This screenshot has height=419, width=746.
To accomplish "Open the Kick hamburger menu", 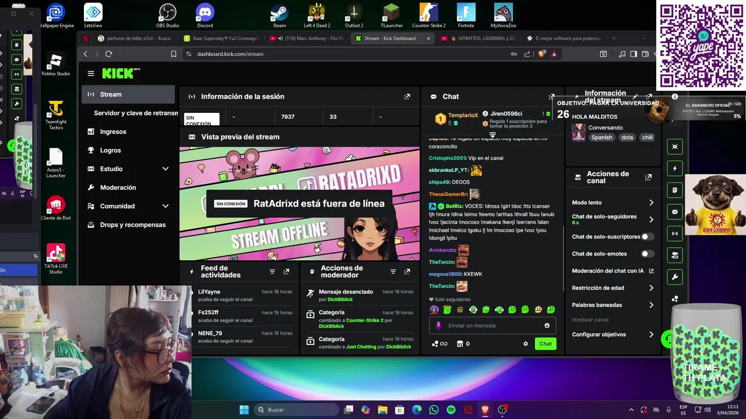I will tap(91, 73).
